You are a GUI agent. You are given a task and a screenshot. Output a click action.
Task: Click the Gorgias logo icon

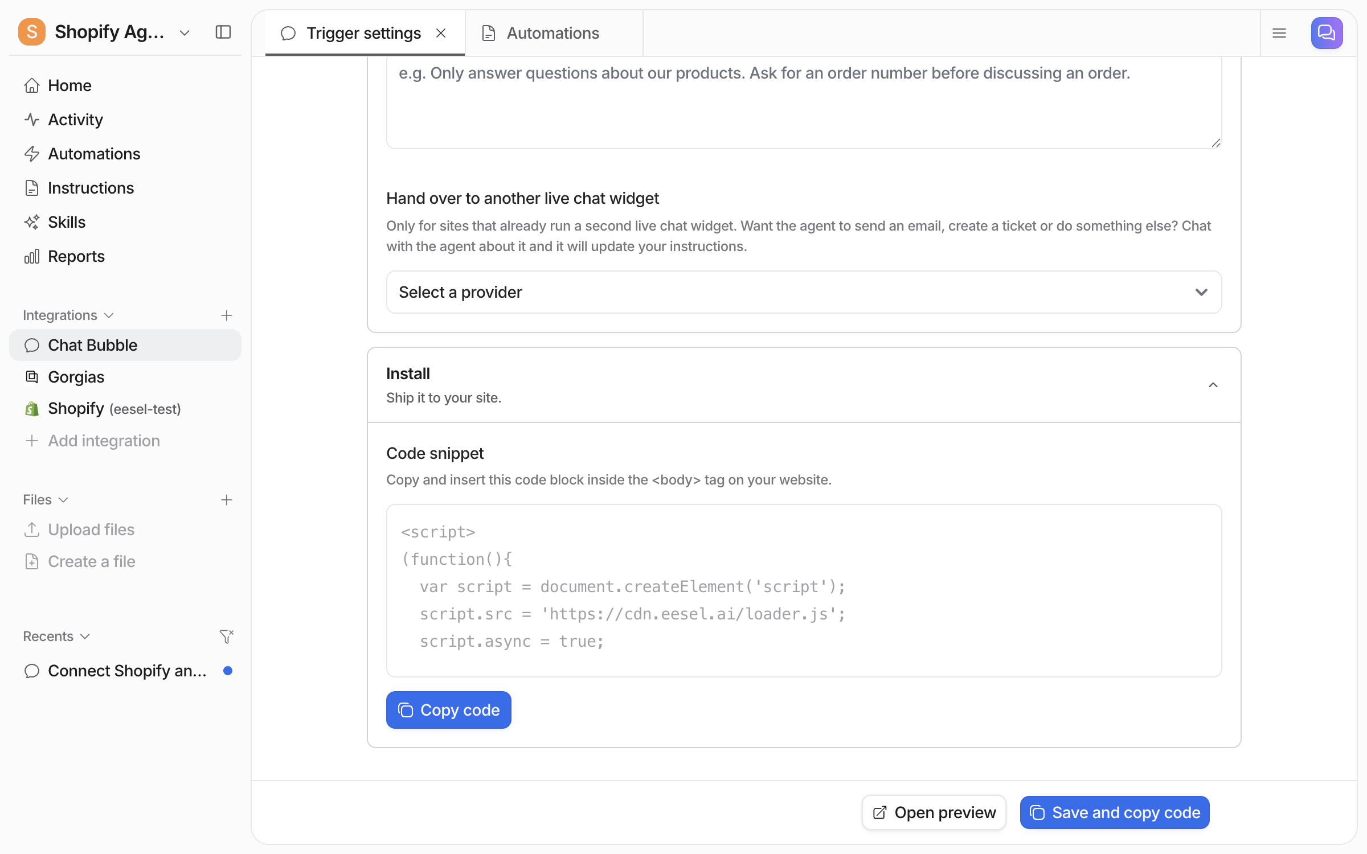pyautogui.click(x=32, y=377)
